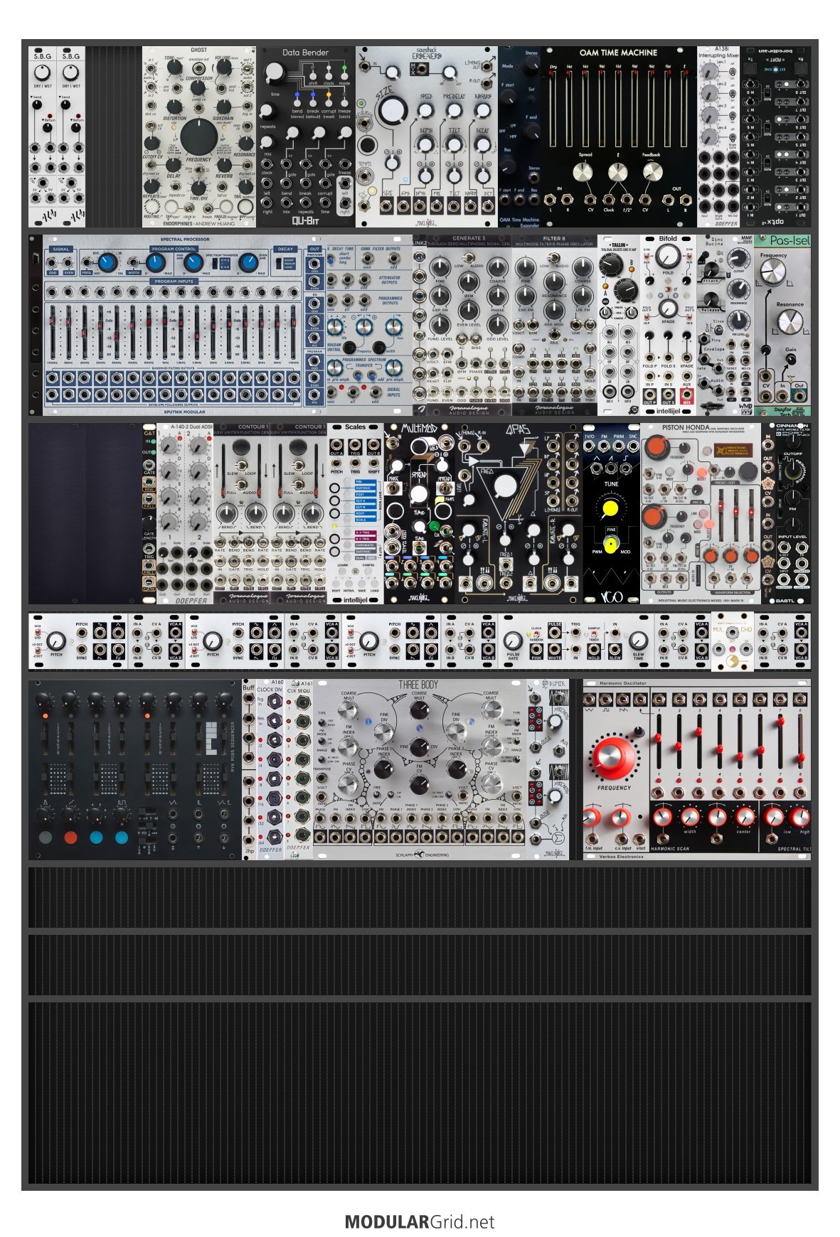
Task: Click the yellow TUNE knob on YCO
Action: click(x=610, y=508)
